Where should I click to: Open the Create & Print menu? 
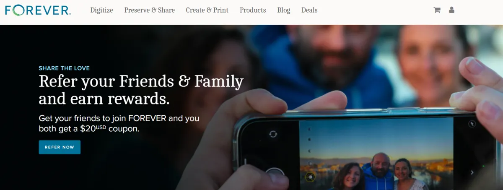pyautogui.click(x=207, y=10)
